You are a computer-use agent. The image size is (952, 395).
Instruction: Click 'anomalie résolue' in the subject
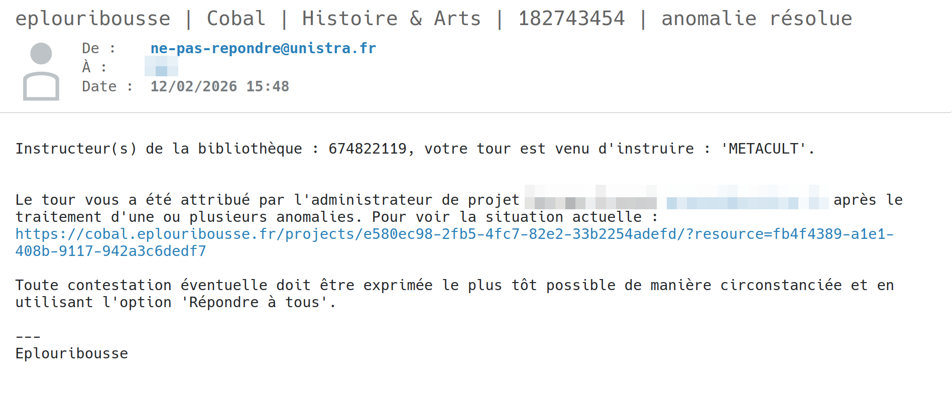[x=756, y=19]
